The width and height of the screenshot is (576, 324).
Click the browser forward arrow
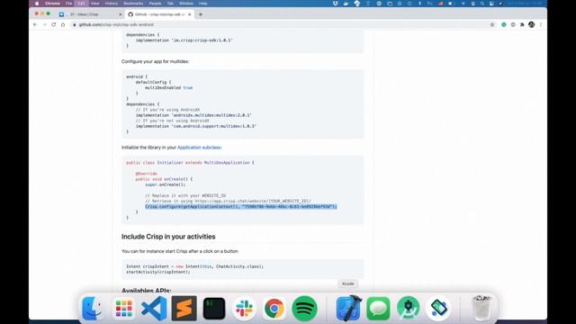click(44, 24)
